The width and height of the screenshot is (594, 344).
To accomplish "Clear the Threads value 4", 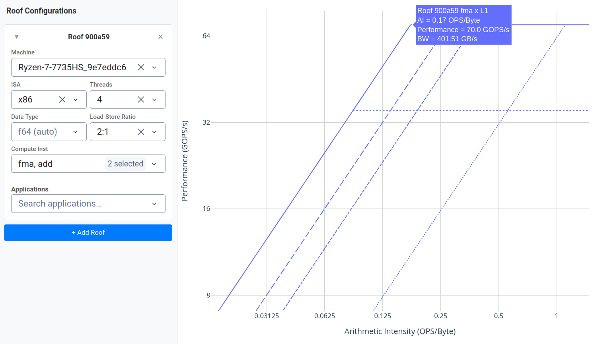I will tap(141, 100).
